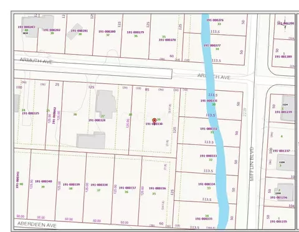
Task: Select parcel label 191-000278
Action: point(168,40)
